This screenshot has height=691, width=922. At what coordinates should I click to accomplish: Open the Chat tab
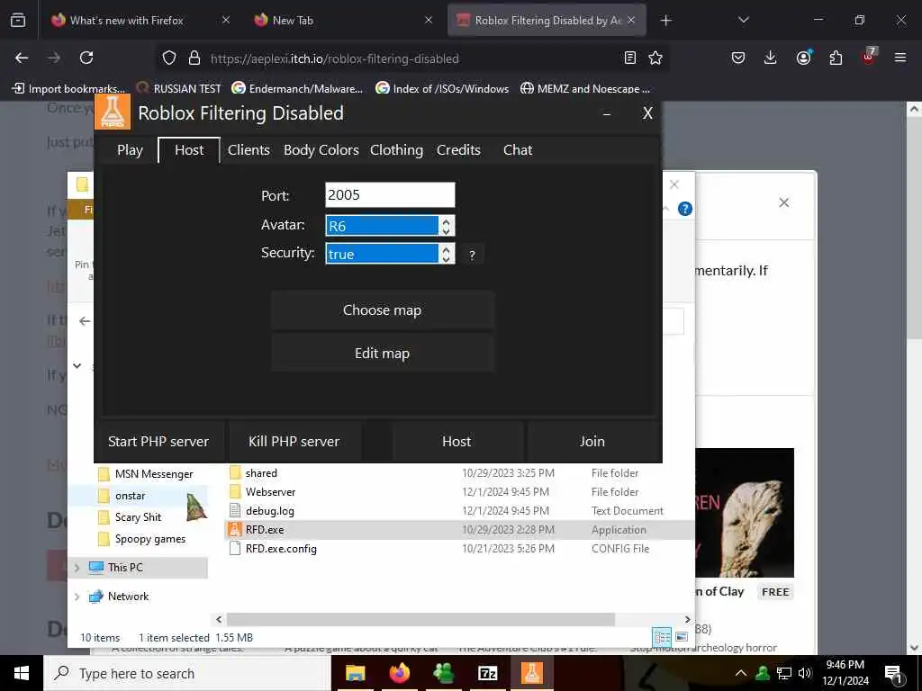click(518, 150)
